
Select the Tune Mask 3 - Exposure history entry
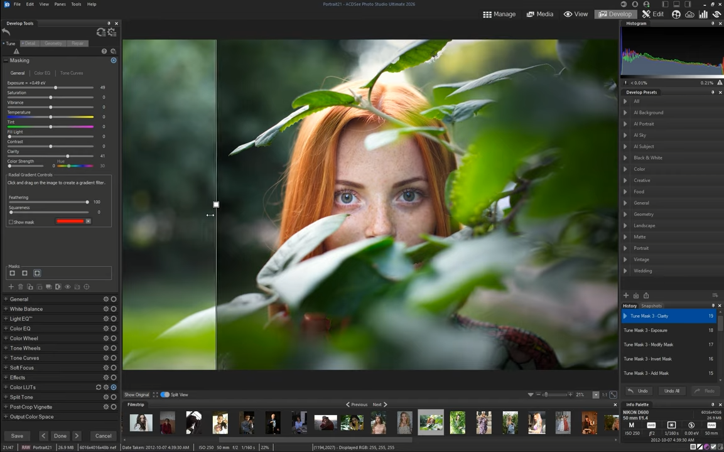(x=646, y=330)
